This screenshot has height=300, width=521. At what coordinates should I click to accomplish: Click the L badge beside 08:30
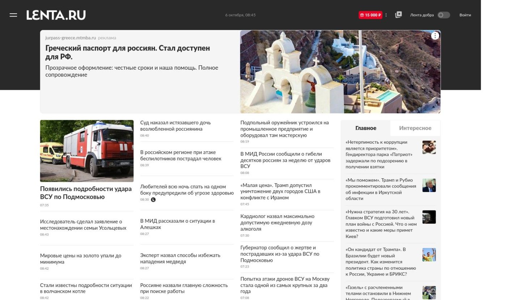[x=153, y=200]
